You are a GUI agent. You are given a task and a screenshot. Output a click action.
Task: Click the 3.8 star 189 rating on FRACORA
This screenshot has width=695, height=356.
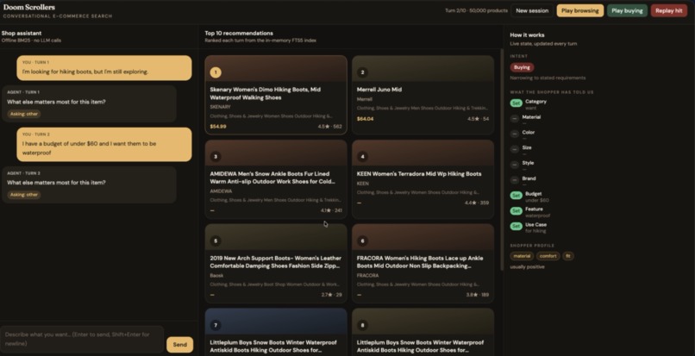[477, 295]
